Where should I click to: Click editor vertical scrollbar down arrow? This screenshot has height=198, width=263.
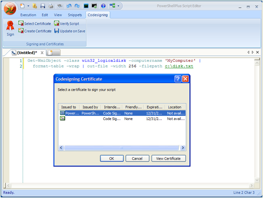(257, 180)
